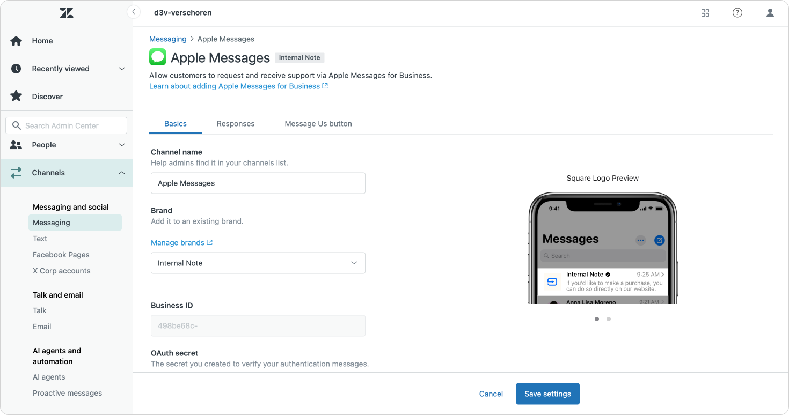Open Proactive messages in sidebar
Screen dimensions: 789x415
tap(67, 393)
